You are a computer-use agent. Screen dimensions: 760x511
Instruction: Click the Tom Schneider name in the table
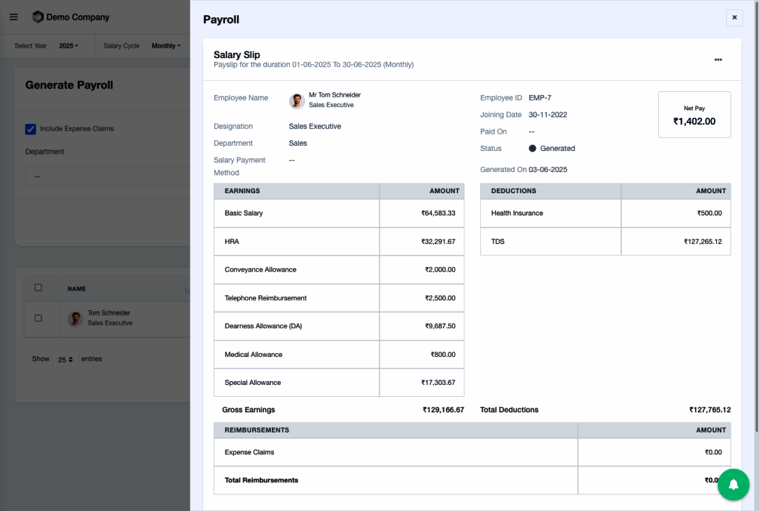[109, 313]
